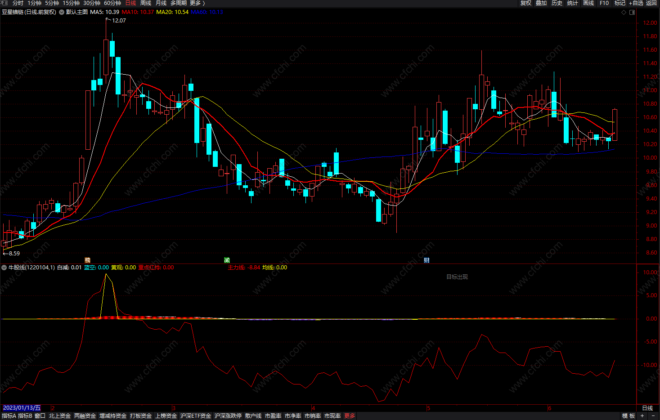Click the 减 marker icon on chart
This screenshot has height=420, width=660.
click(227, 260)
